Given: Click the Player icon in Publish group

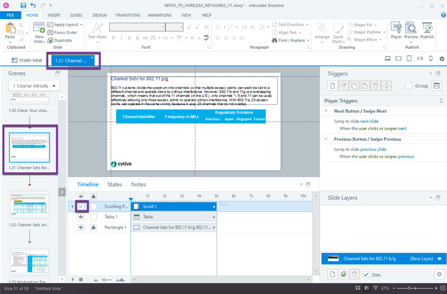Looking at the screenshot, I should [x=396, y=30].
